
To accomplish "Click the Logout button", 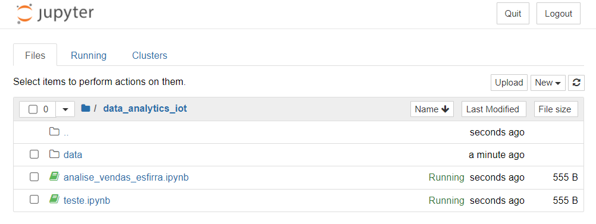I will pyautogui.click(x=559, y=14).
